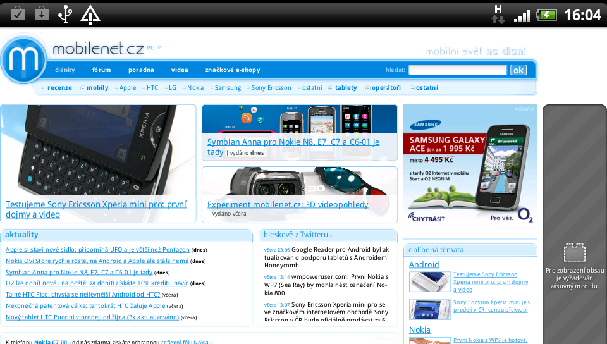
Task: Collapse the mobily category expander
Action: 83,88
